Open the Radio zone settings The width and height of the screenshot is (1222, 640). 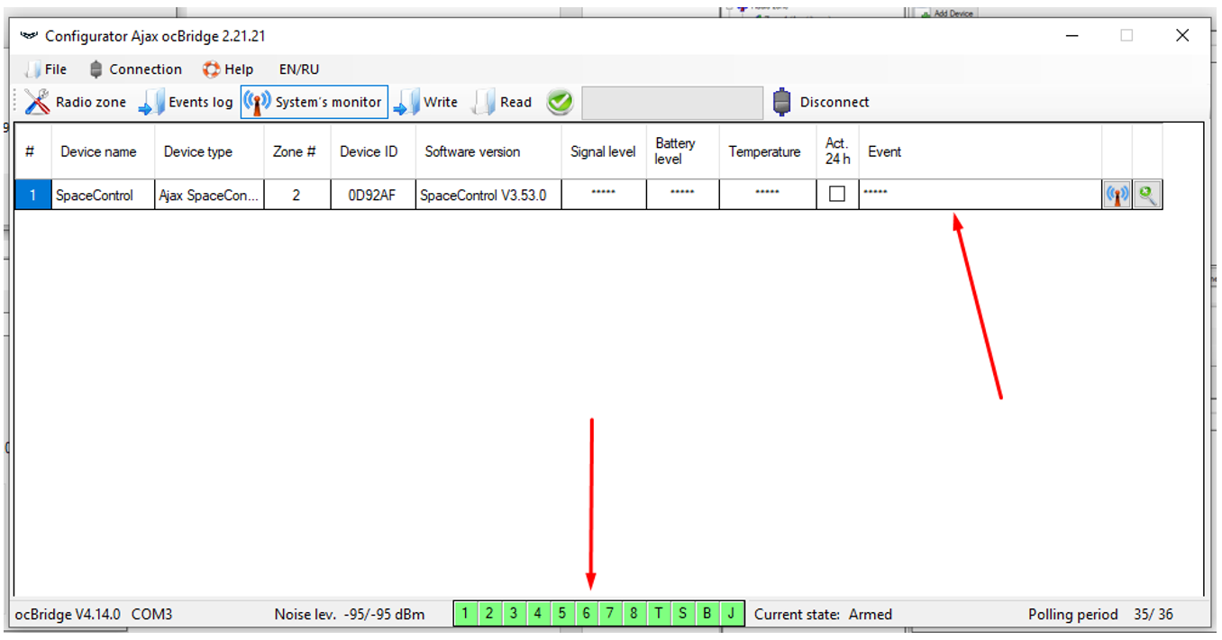[76, 102]
